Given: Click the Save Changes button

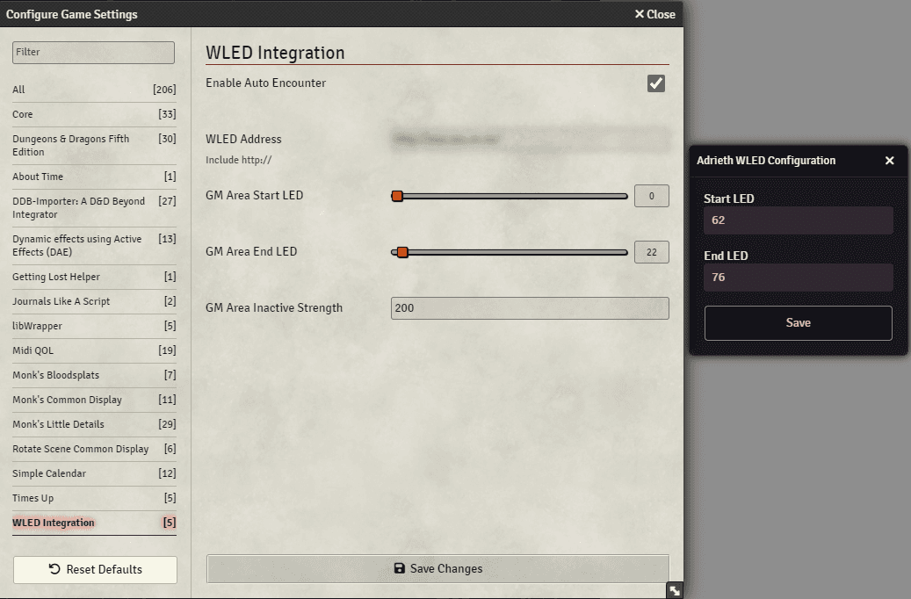Looking at the screenshot, I should coord(437,568).
